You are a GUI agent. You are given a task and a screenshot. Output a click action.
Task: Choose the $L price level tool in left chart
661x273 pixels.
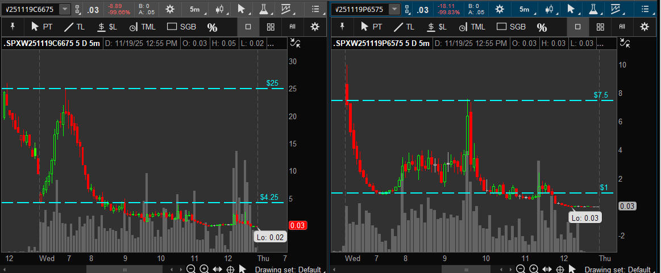(107, 27)
